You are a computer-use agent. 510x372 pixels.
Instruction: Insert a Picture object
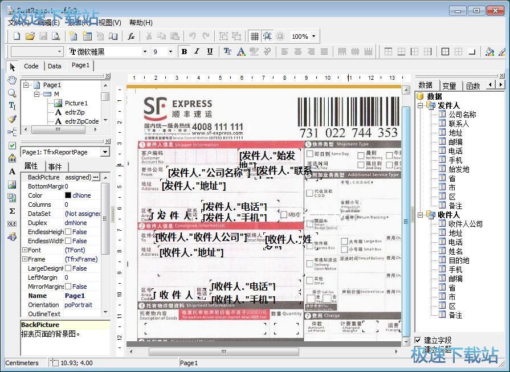[12, 185]
